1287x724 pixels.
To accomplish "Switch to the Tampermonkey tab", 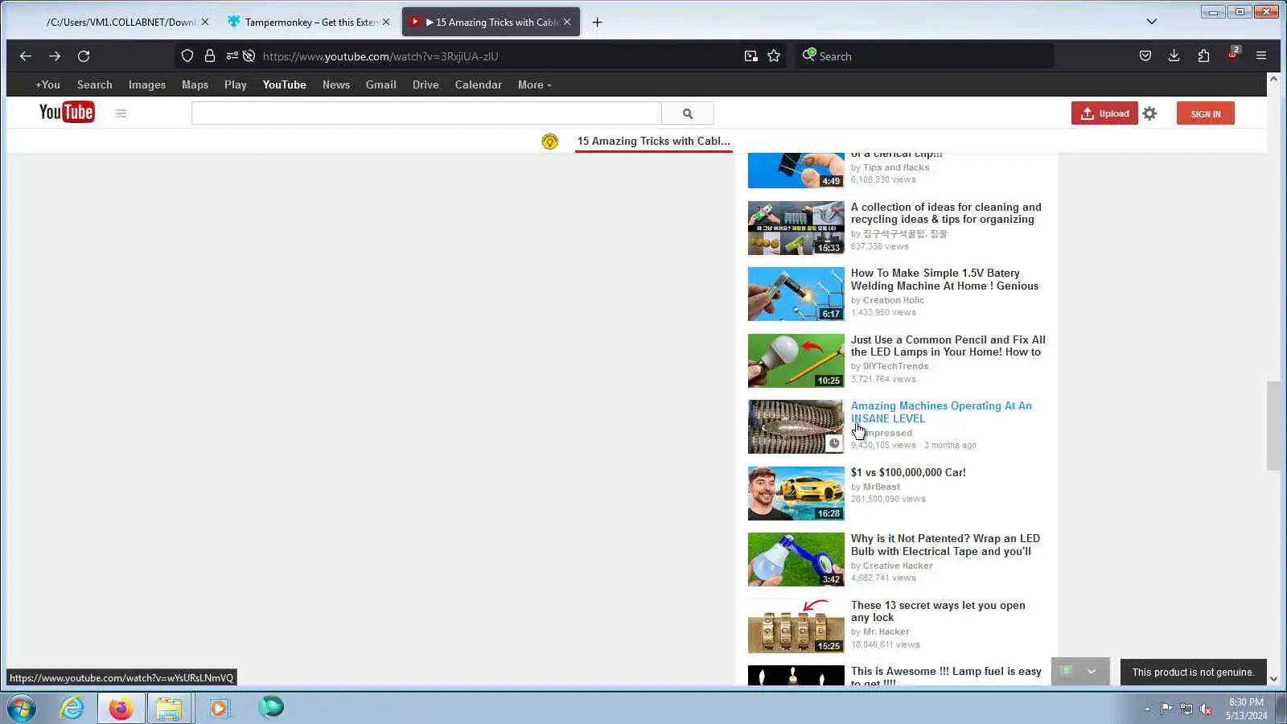I will pos(310,23).
